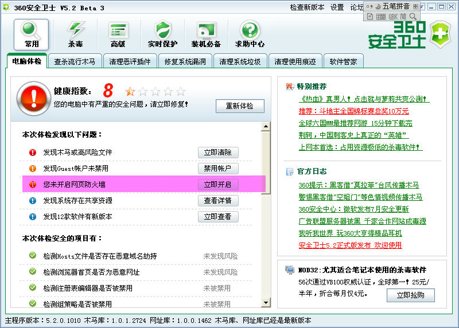Click blue info icon beside 发现12款软件有新版本
Viewport: 459px width, 328px height.
pos(33,217)
